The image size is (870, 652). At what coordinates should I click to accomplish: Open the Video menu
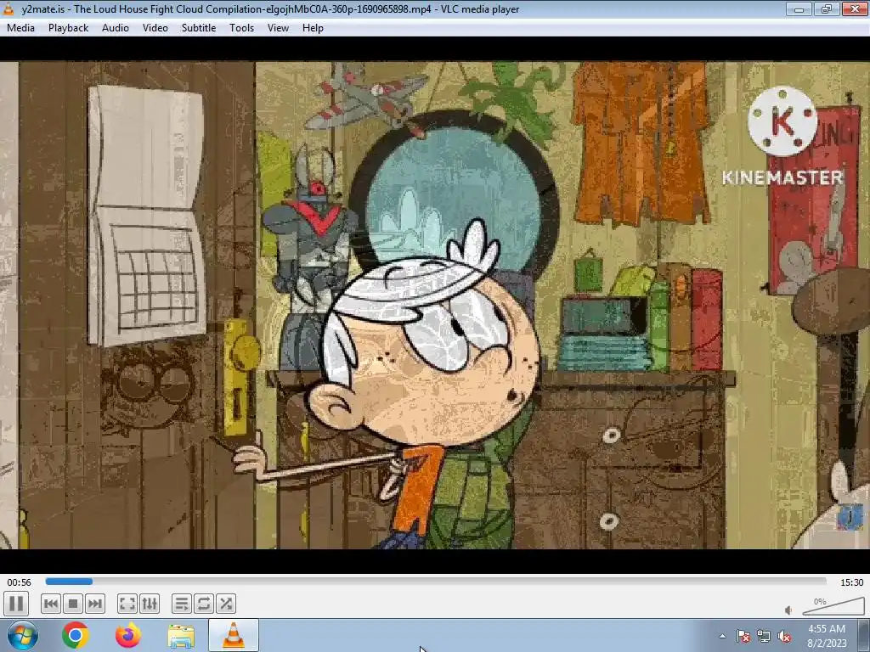155,28
